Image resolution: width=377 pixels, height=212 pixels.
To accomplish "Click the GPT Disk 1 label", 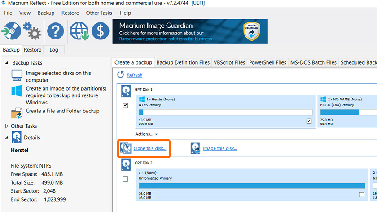I will (143, 89).
